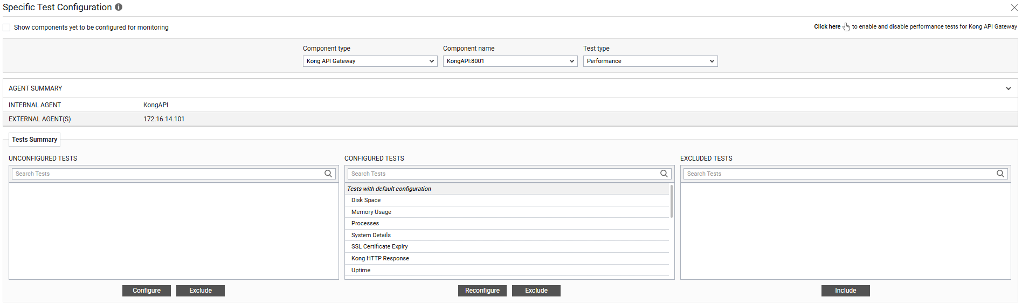
Task: Click the info icon beside Specific Test Configuration
Action: tap(119, 7)
